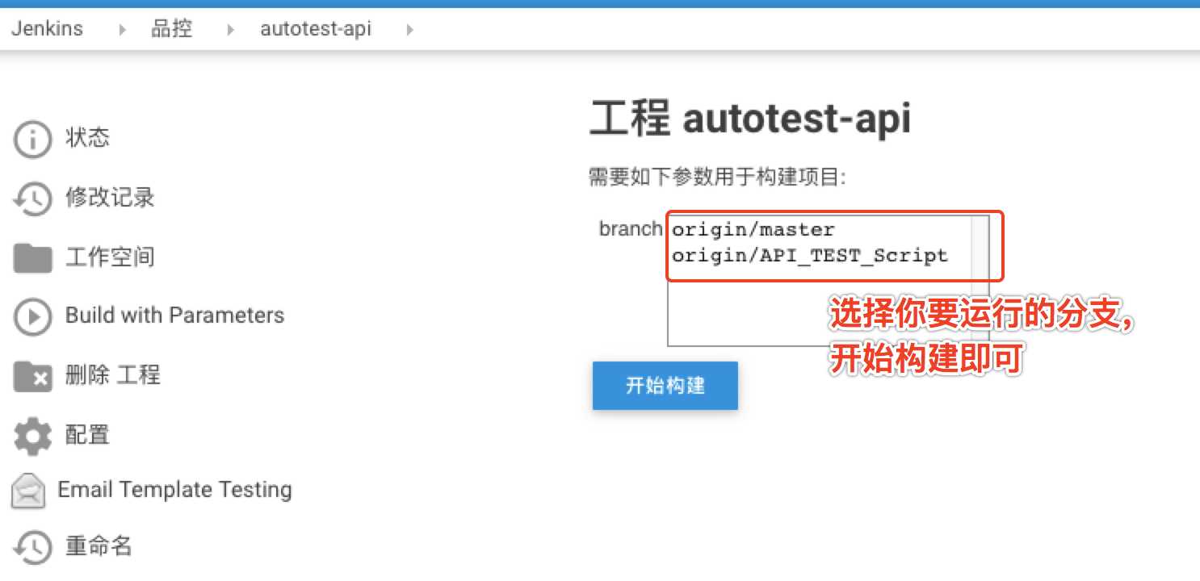Viewport: 1200px width, 581px height.
Task: Click the delete project folder icon
Action: (x=32, y=376)
